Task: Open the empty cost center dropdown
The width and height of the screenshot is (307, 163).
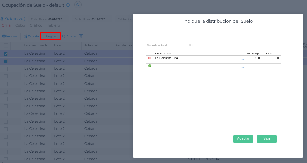Action: pos(243,67)
